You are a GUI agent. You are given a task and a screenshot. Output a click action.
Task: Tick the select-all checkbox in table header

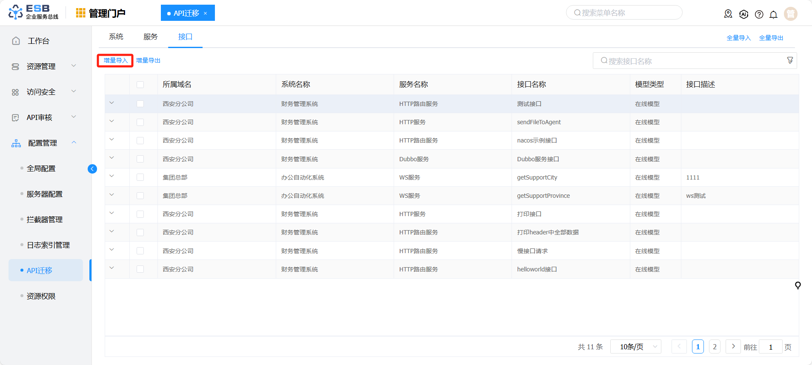click(140, 85)
